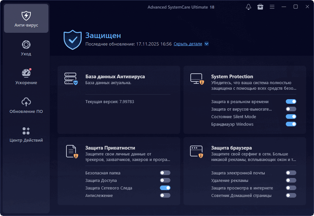Enable Защита от вирусов-вымогателей toggle
This screenshot has height=216, width=314.
point(291,109)
